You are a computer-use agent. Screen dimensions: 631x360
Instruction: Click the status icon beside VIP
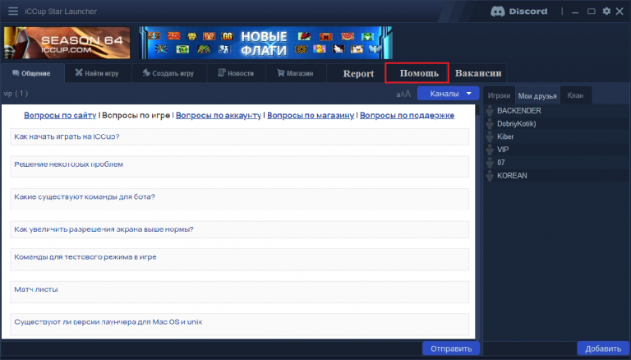(490, 150)
